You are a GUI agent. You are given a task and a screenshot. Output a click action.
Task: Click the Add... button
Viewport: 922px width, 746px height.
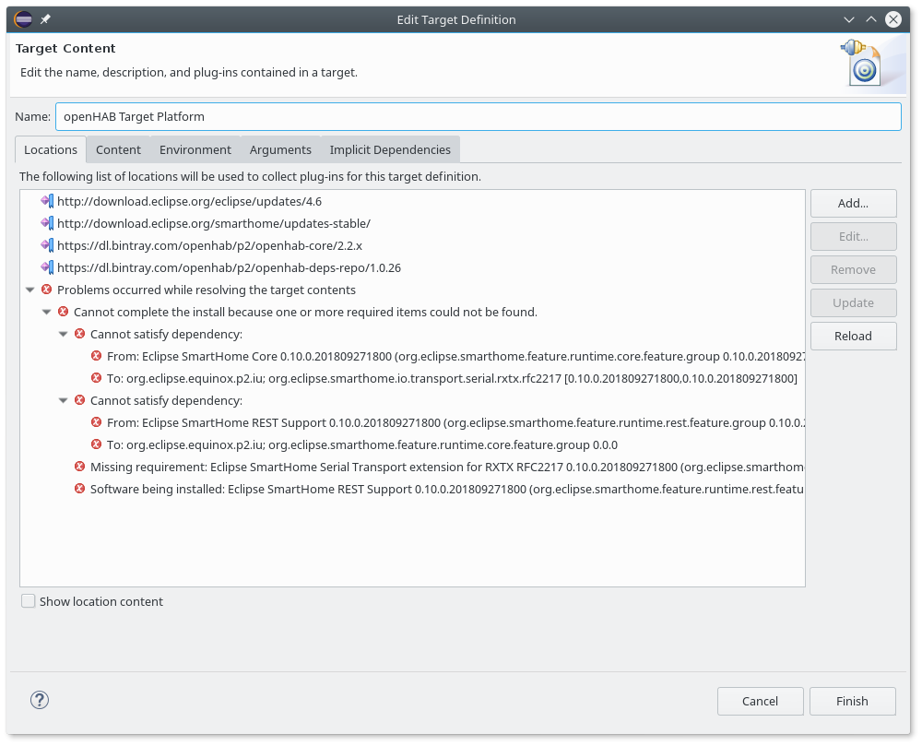[x=853, y=204]
